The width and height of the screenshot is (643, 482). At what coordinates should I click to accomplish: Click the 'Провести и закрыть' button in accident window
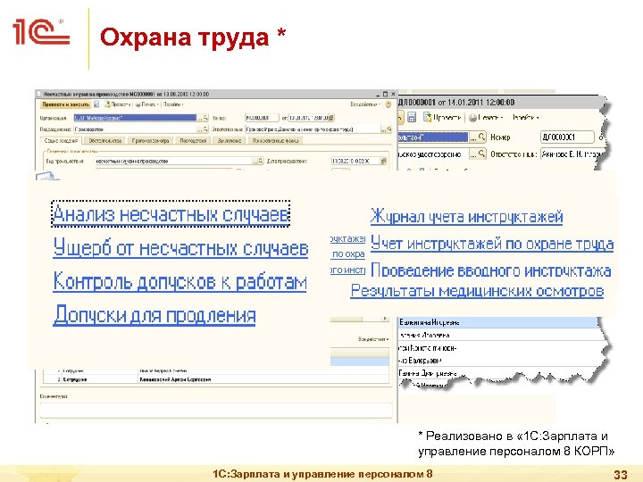pos(65,104)
